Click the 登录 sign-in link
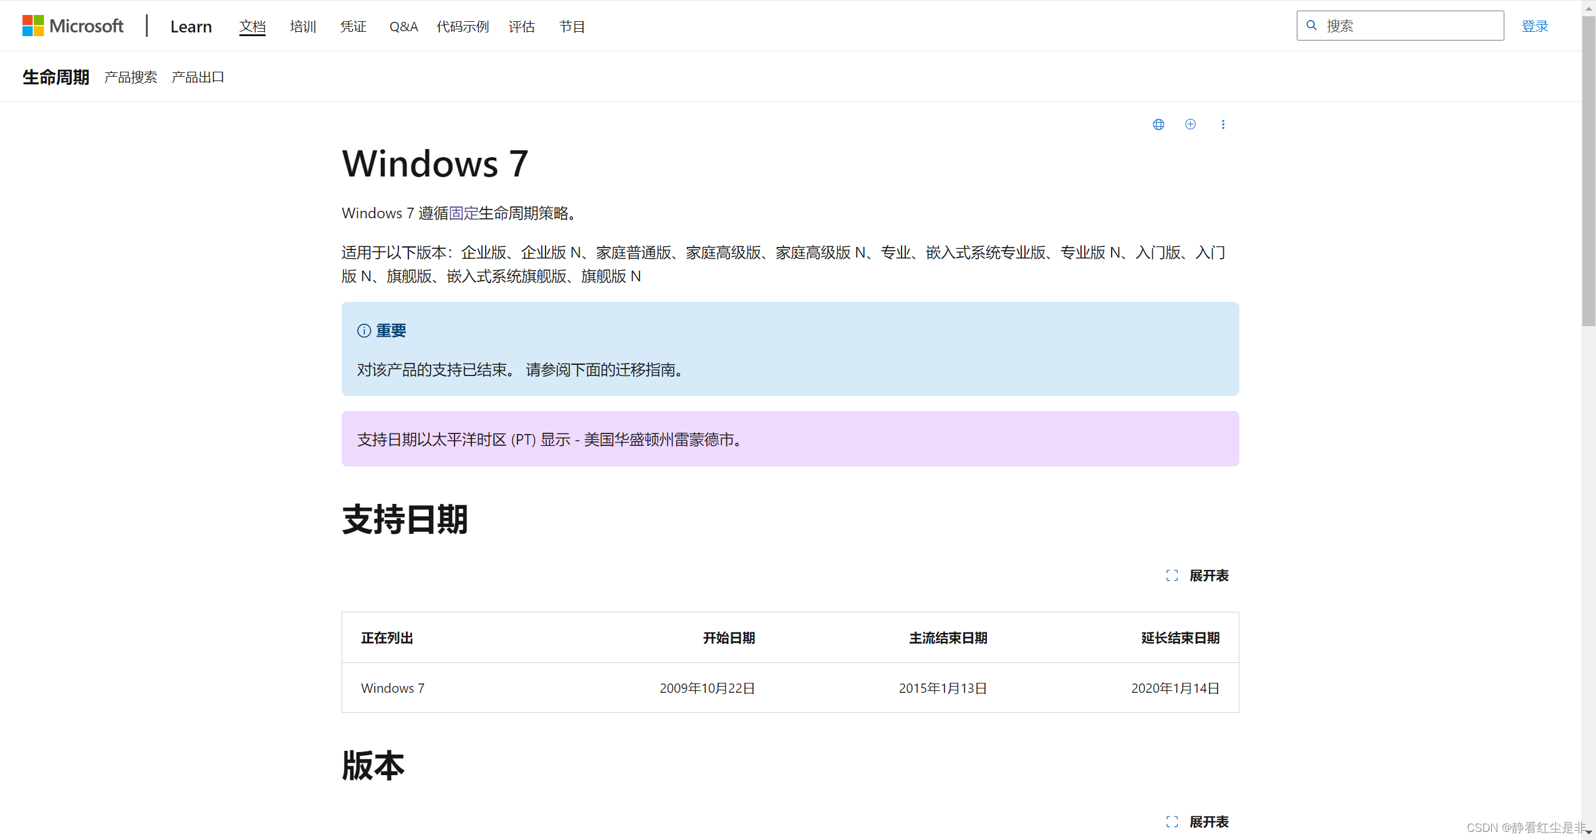The image size is (1596, 840). [1534, 26]
